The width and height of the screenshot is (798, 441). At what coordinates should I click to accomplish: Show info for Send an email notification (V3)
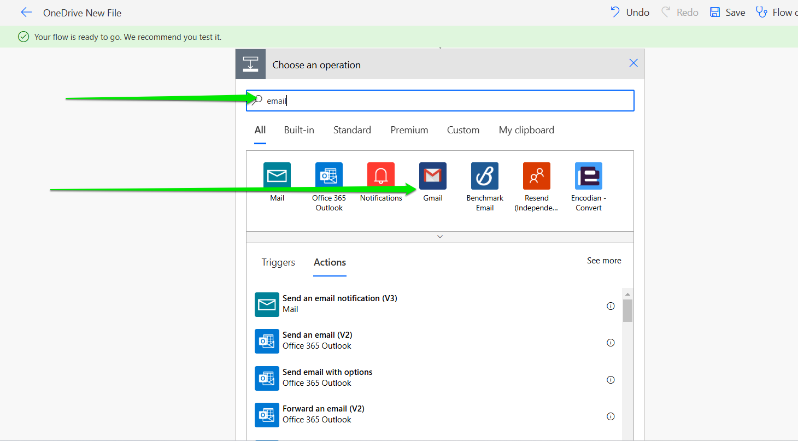[611, 306]
